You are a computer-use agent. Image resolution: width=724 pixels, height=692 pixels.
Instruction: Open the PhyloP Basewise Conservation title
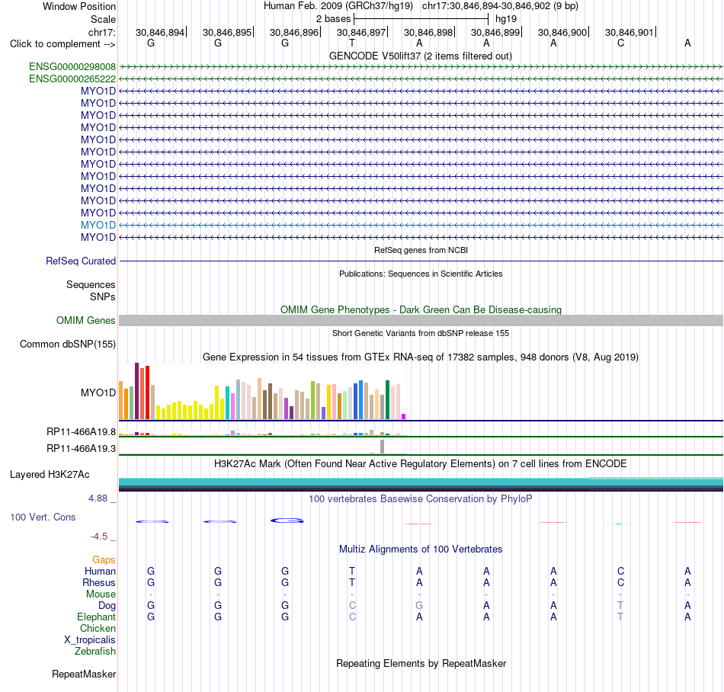click(421, 499)
